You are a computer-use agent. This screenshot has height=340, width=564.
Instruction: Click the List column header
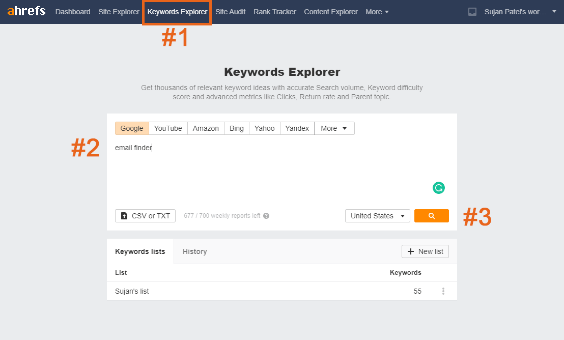pos(121,273)
